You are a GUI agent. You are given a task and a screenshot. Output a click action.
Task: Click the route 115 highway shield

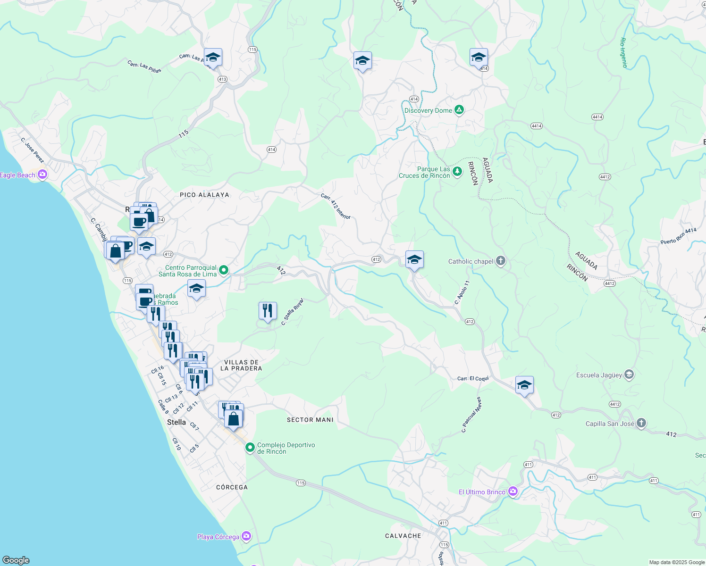[x=253, y=49]
